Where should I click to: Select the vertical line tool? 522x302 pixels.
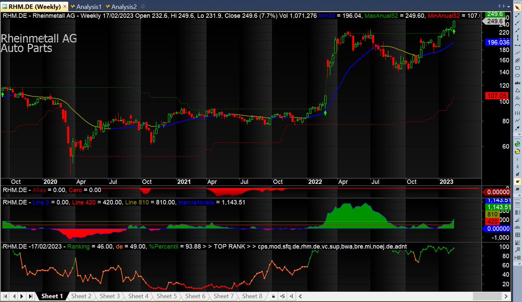pos(518,38)
